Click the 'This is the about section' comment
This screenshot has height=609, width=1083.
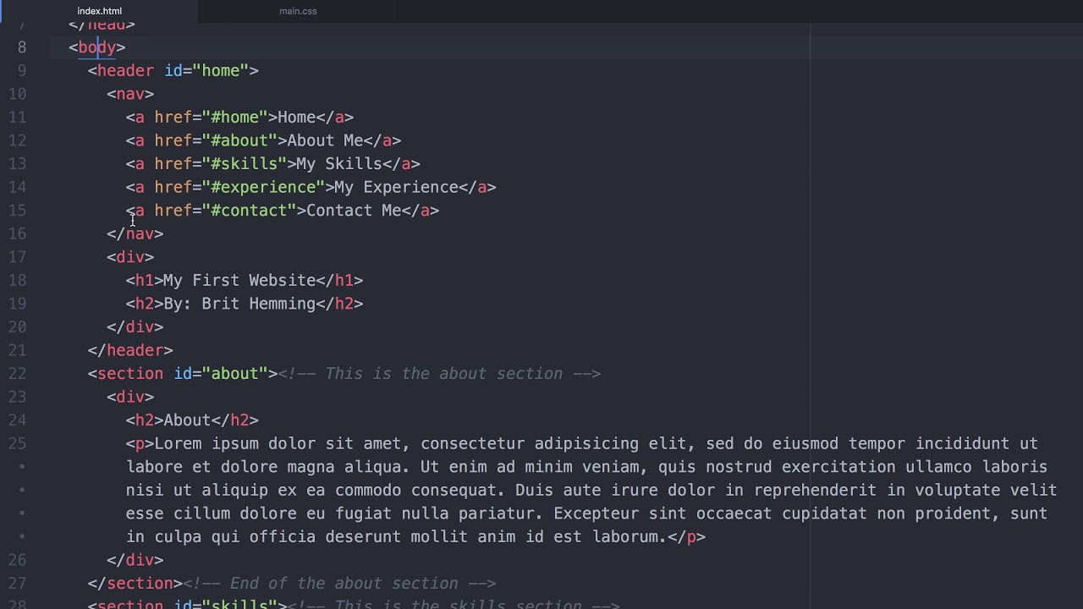click(x=439, y=374)
